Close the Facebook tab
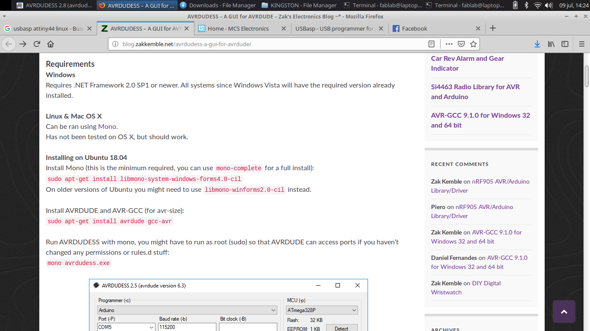This screenshot has width=590, height=331. (478, 28)
